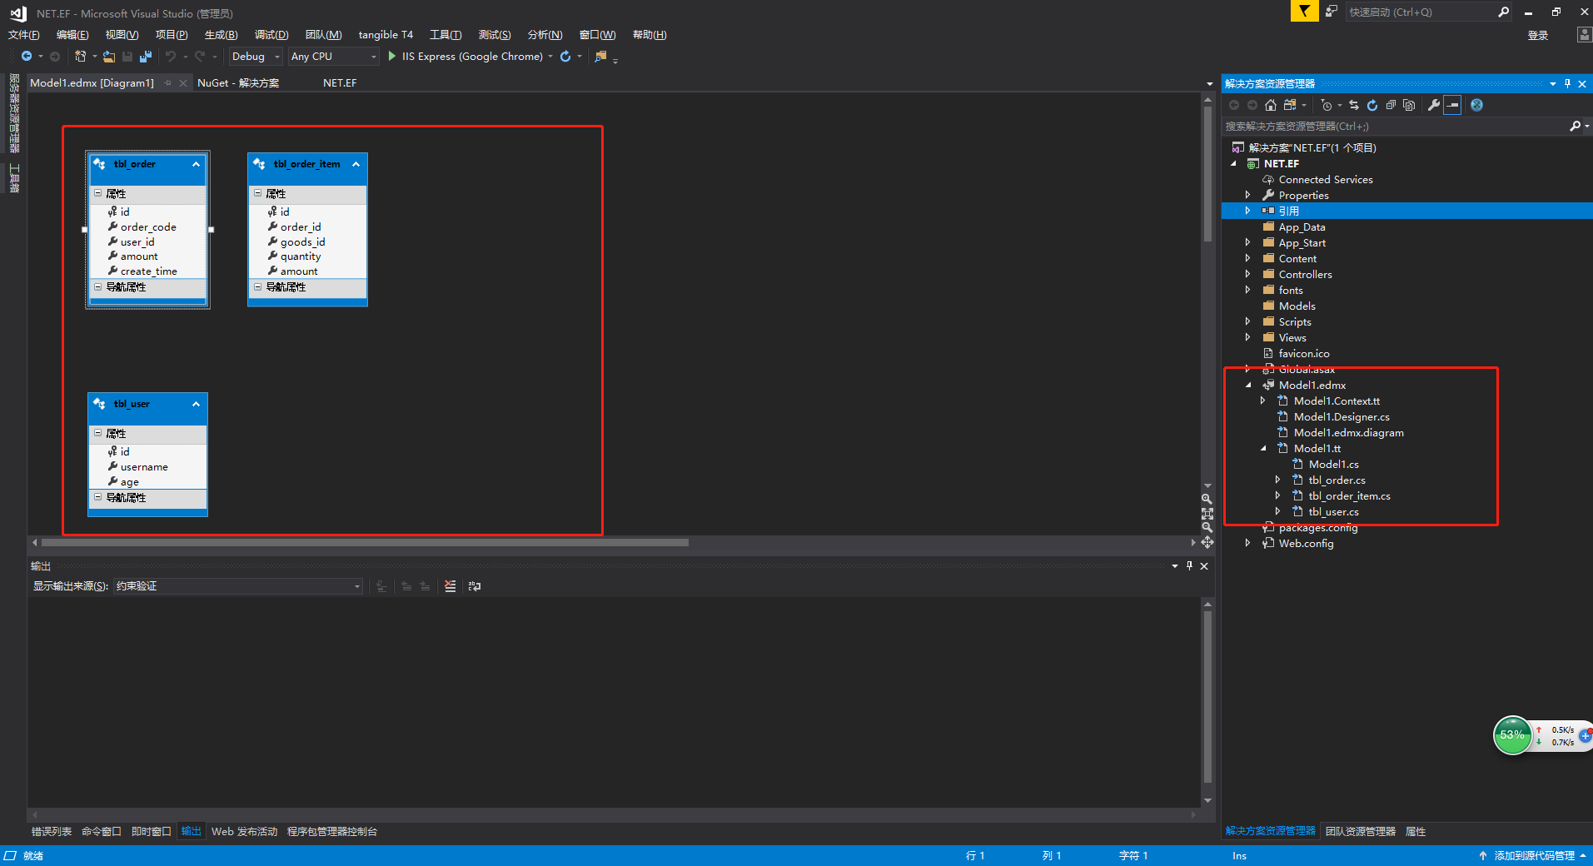Select order_code property in tbl_order
Viewport: 1593px width, 866px height.
148,227
